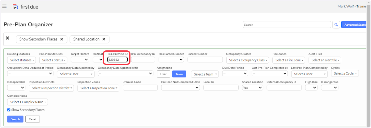Viewport: 371px width, 128px height.
Task: Click the Show Secondary Places chip label
Action: point(38,39)
